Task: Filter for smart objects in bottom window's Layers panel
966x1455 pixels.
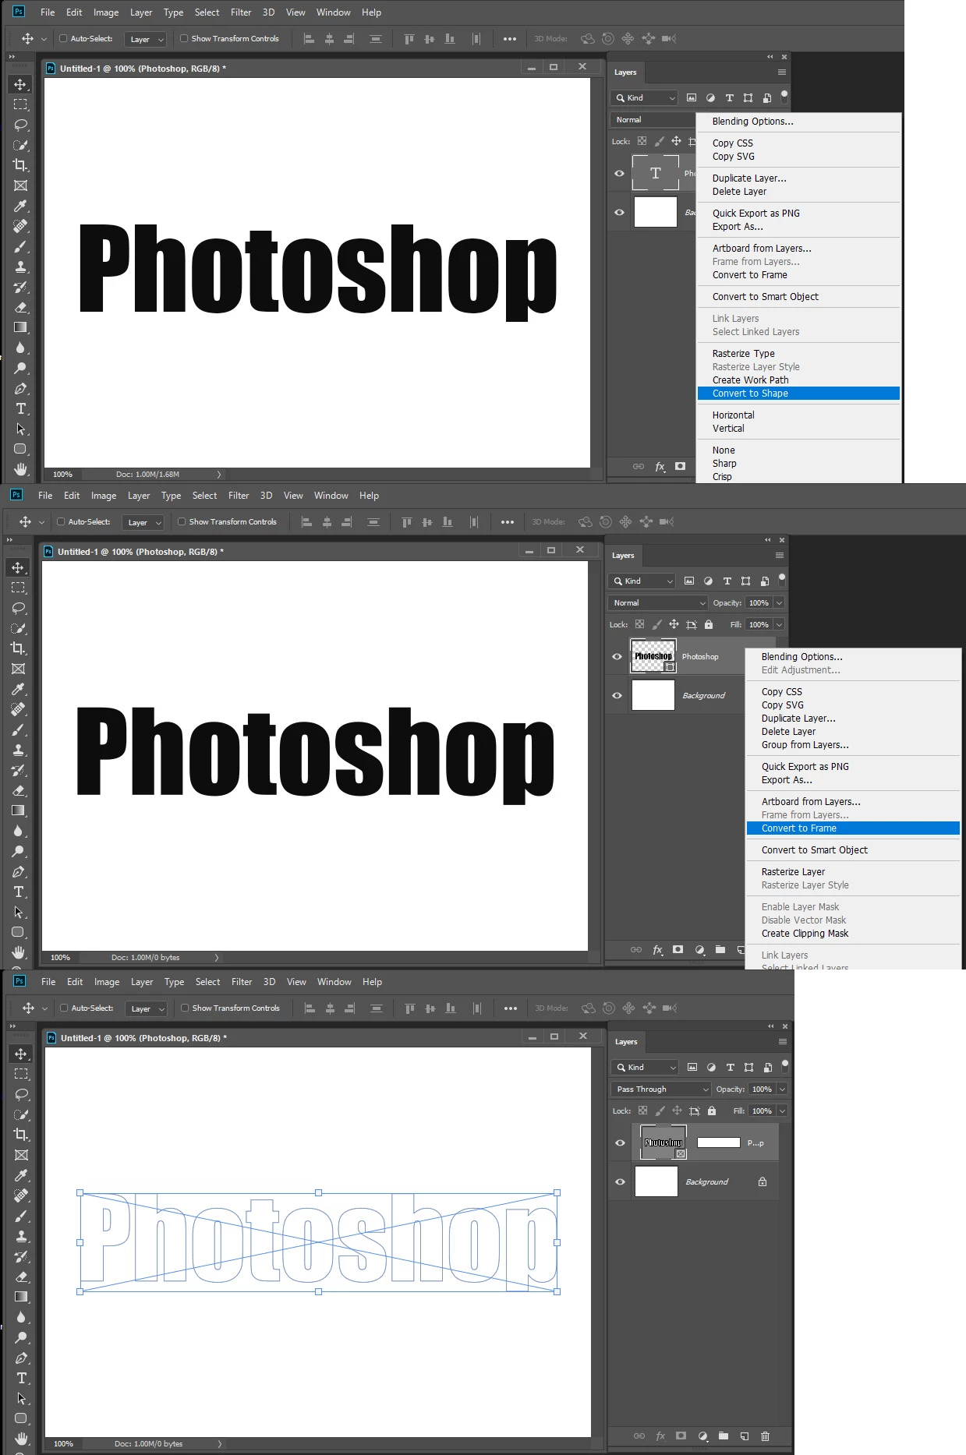Action: point(768,1067)
